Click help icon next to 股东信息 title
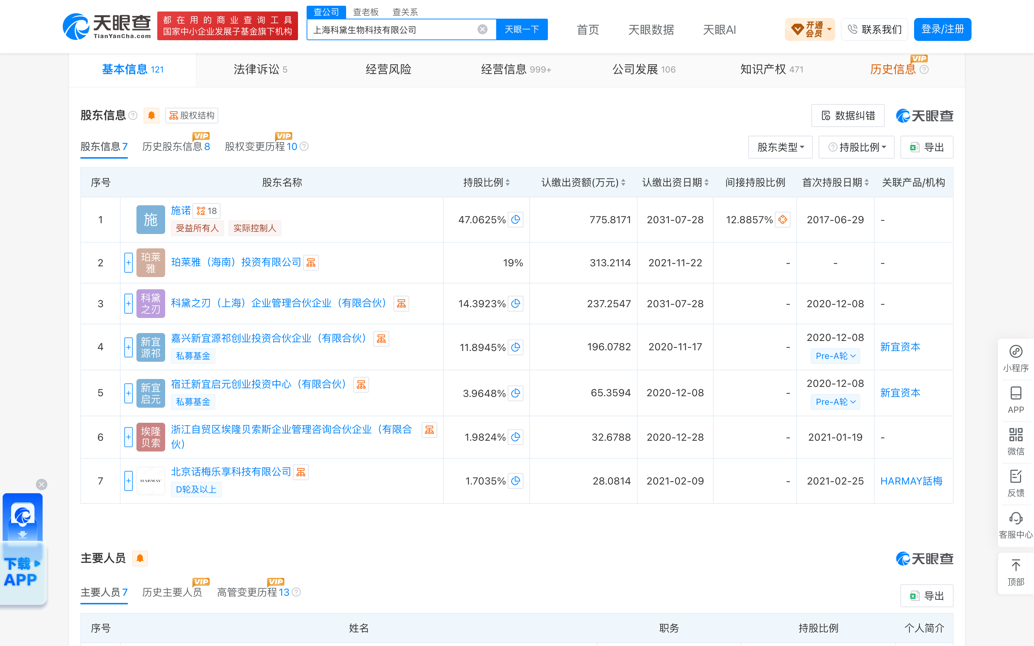 click(x=133, y=115)
